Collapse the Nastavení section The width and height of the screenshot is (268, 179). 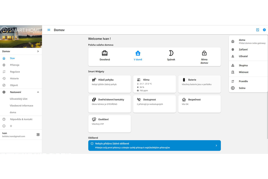point(38,92)
